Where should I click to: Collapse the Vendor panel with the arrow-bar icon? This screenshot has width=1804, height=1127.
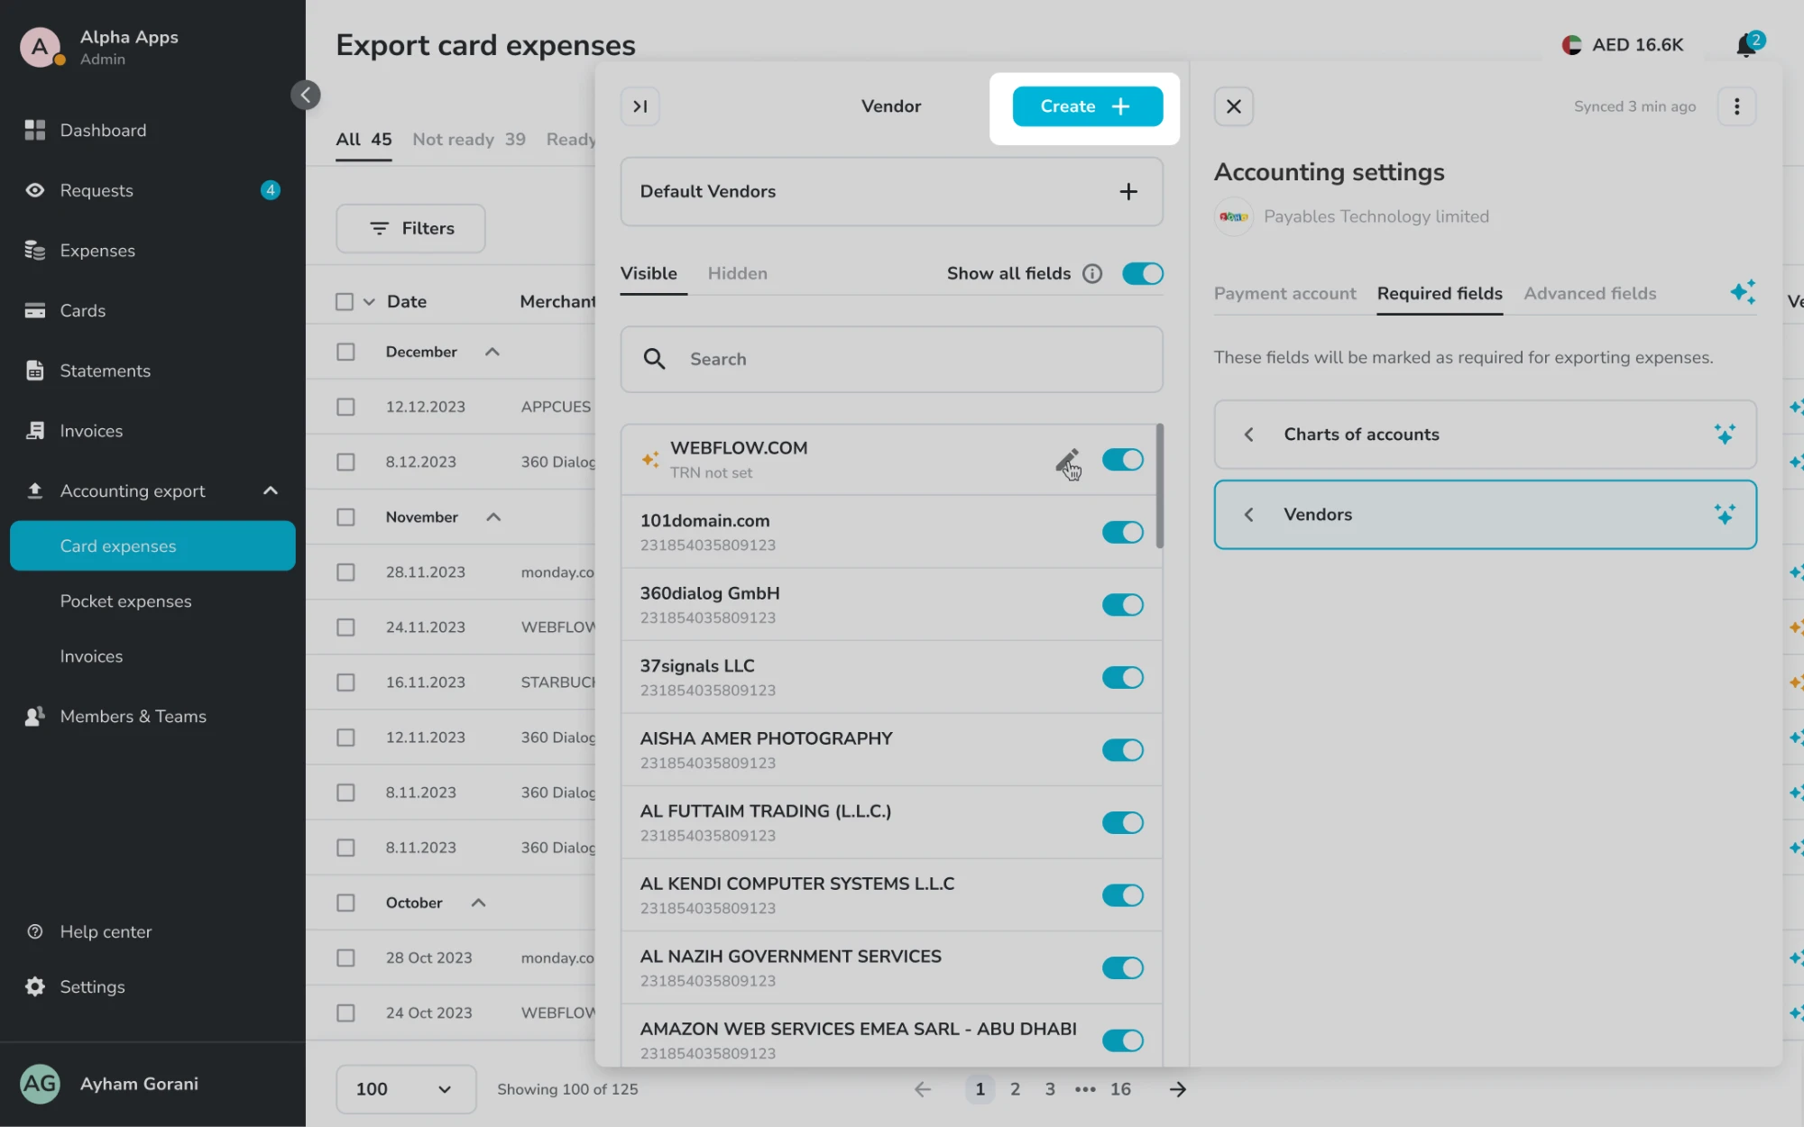[x=640, y=106]
